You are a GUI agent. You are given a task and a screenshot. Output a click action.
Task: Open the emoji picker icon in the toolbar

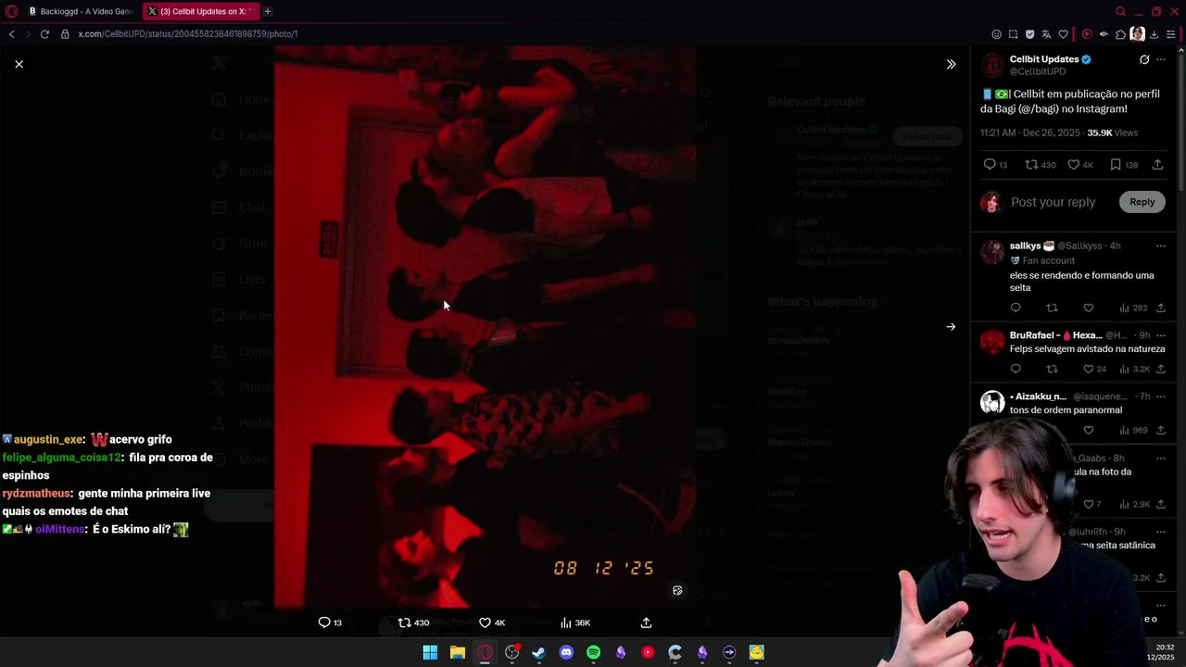[996, 34]
